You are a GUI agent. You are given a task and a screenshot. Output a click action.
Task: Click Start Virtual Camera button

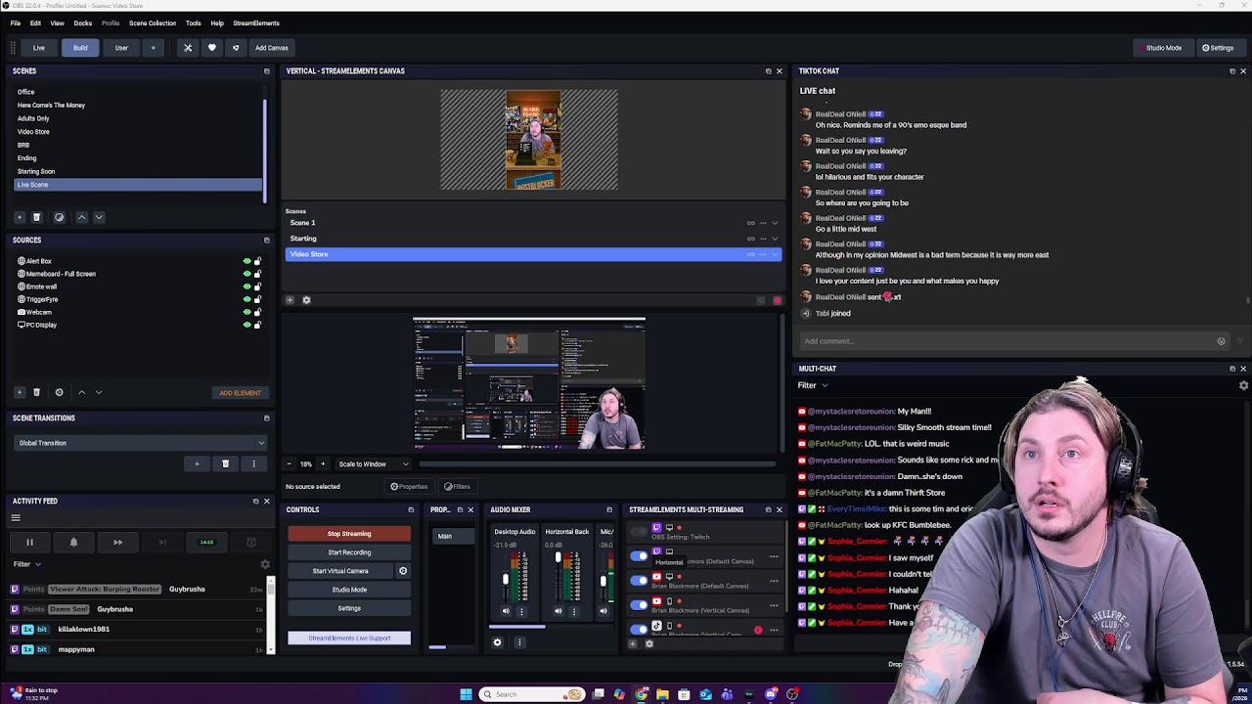[340, 571]
